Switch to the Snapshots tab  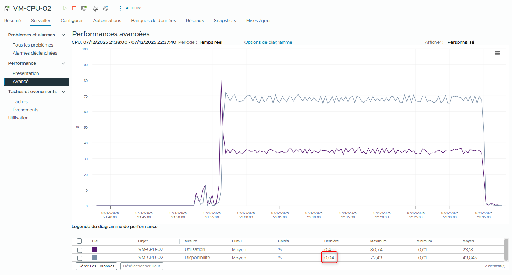pyautogui.click(x=225, y=21)
